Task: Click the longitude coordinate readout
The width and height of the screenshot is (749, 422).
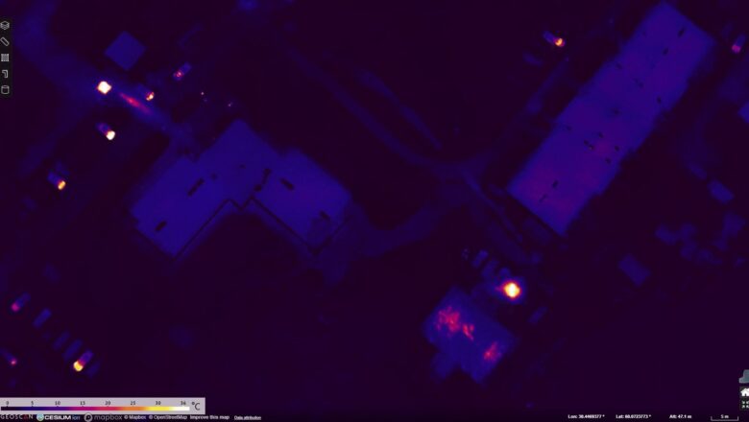Action: point(587,417)
